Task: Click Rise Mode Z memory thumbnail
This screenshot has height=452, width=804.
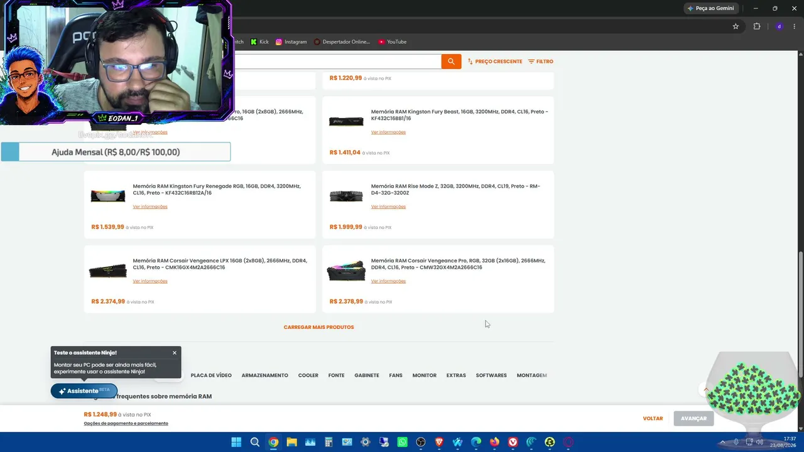Action: pyautogui.click(x=346, y=196)
